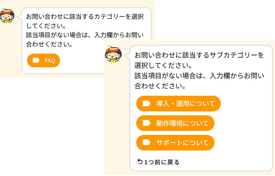Click the tag icon beside サポートについて
The image size is (275, 176).
146,143
